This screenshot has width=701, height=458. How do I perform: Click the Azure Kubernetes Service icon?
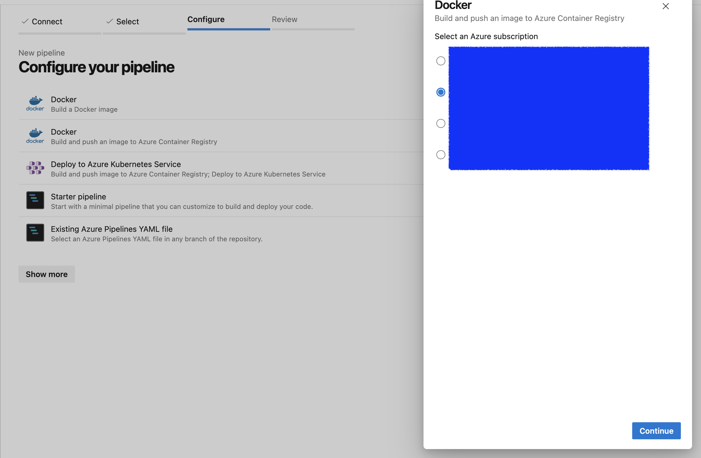(x=35, y=168)
